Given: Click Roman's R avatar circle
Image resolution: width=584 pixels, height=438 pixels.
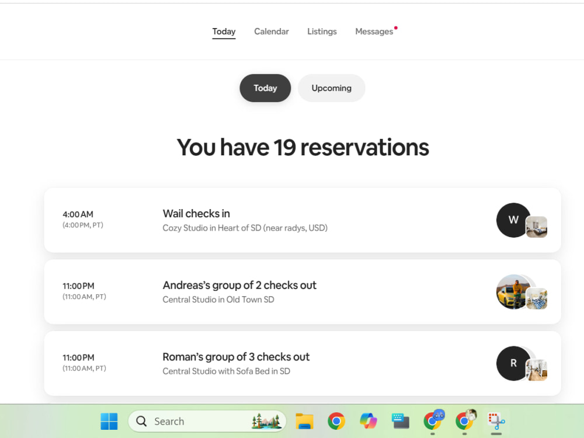Looking at the screenshot, I should pos(513,363).
